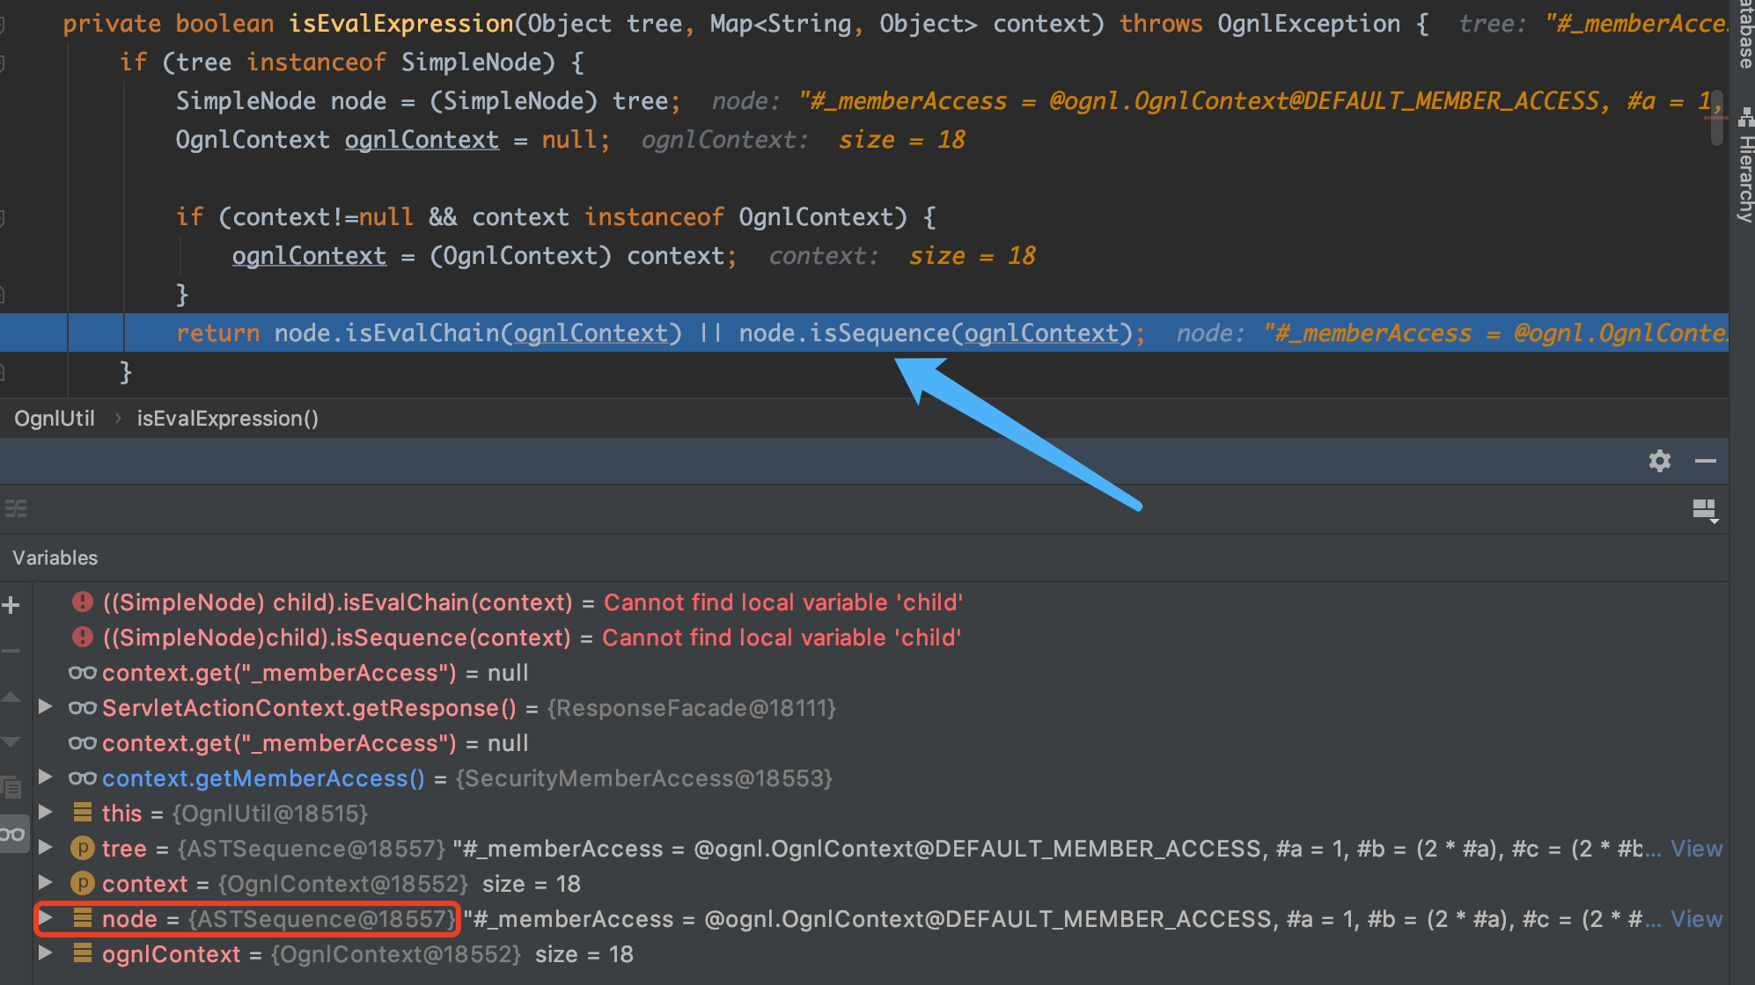The image size is (1755, 985).
Task: Click the Duplicate Watch icon
Action: [11, 787]
